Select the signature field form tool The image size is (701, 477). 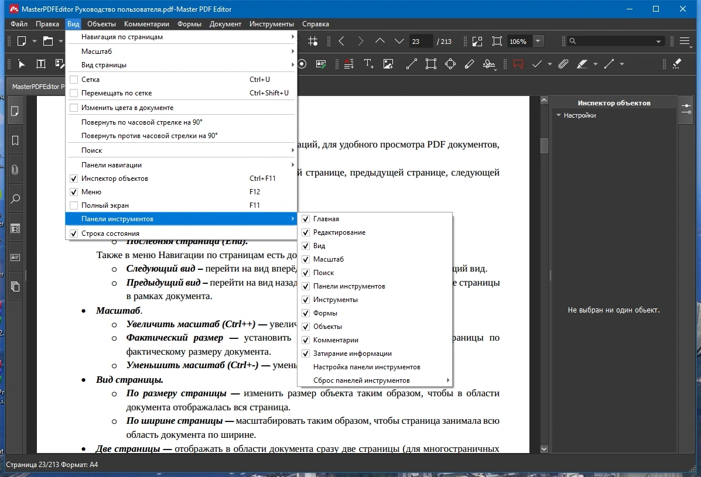pyautogui.click(x=321, y=64)
